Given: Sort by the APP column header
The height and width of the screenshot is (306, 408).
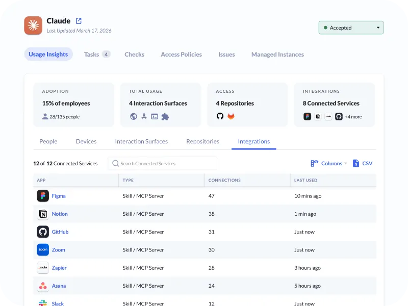Looking at the screenshot, I should (x=41, y=180).
